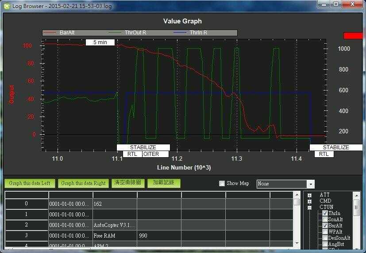Expand the CMD tree node
This screenshot has height=253, width=366.
coord(309,201)
